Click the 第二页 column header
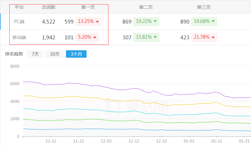Image resolution: width=251 pixels, height=146 pixels. (x=146, y=7)
